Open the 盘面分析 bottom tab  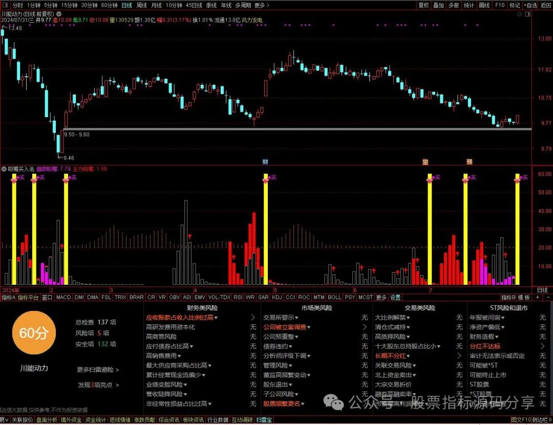click(x=47, y=420)
